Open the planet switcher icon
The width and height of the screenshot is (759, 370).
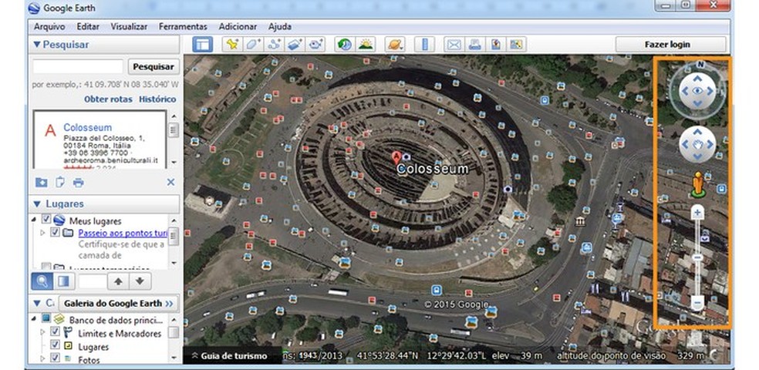pos(395,45)
